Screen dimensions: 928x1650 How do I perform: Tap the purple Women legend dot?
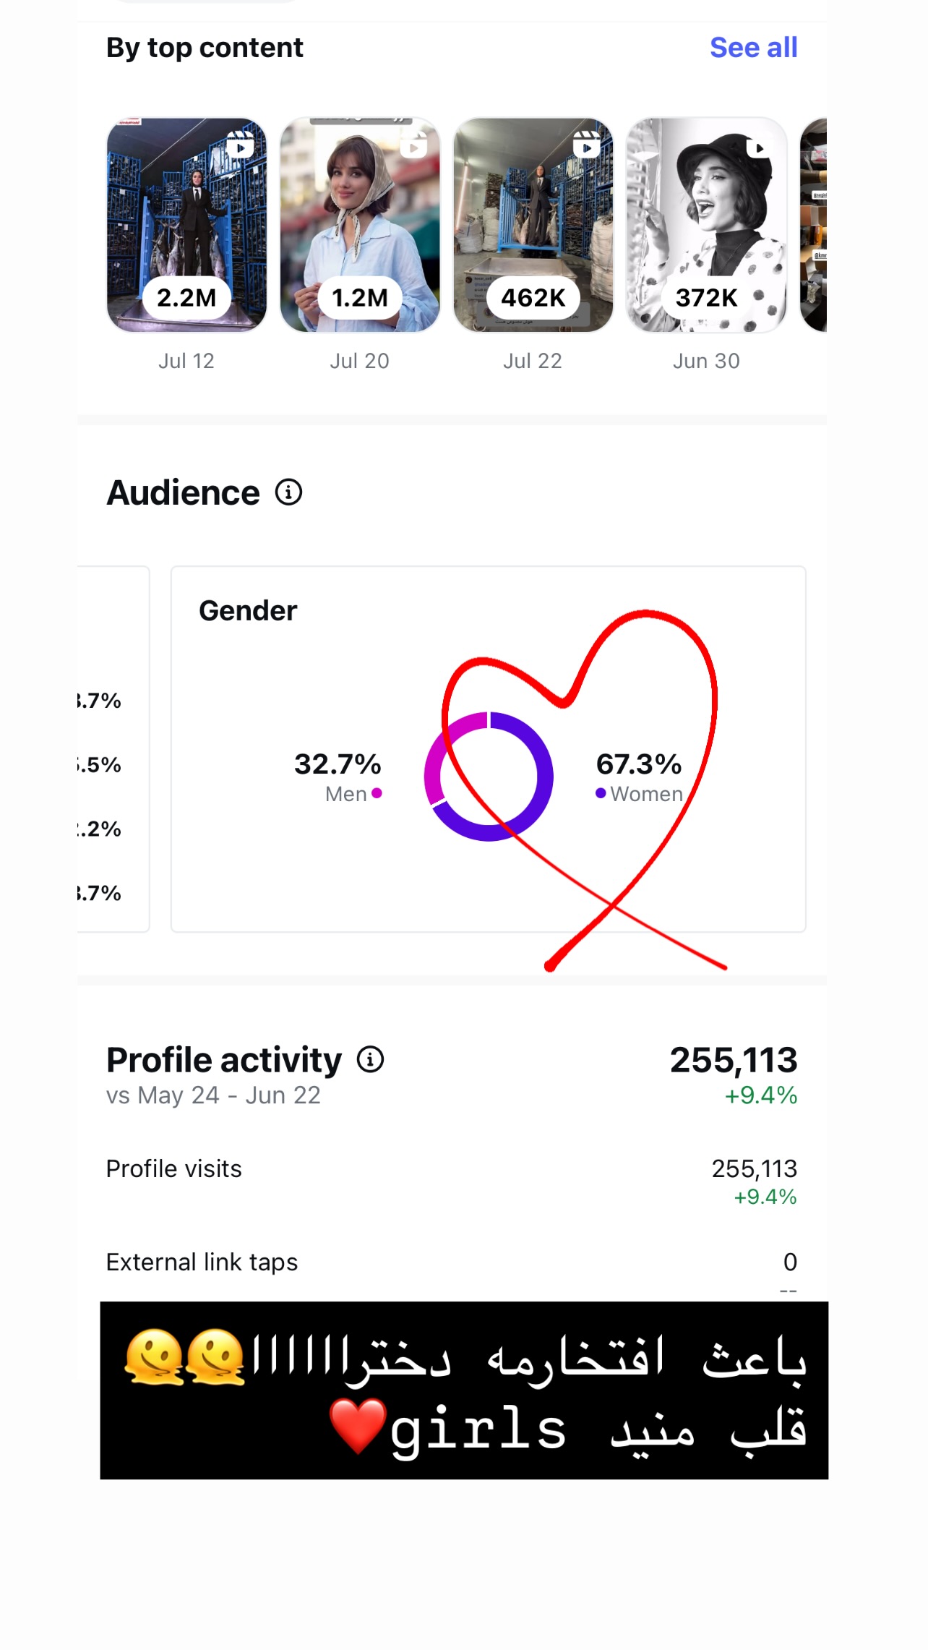[601, 793]
